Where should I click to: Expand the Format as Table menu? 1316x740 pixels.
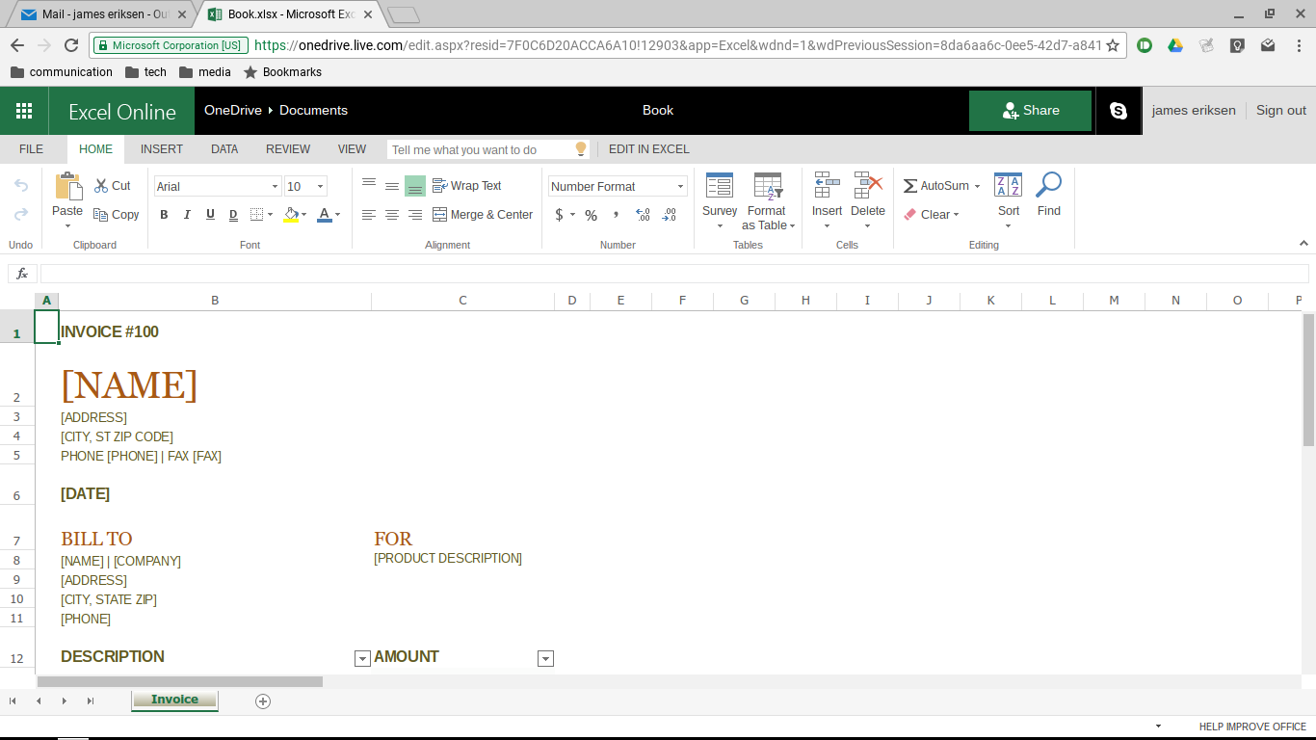(x=768, y=203)
